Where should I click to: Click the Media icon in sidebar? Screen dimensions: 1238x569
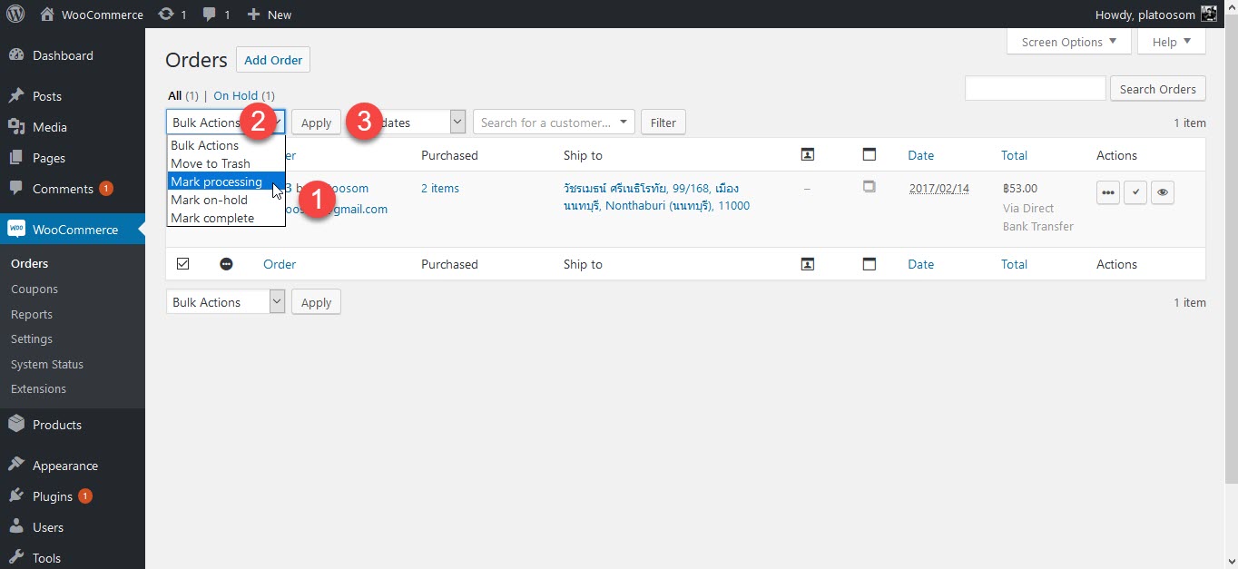pyautogui.click(x=16, y=127)
